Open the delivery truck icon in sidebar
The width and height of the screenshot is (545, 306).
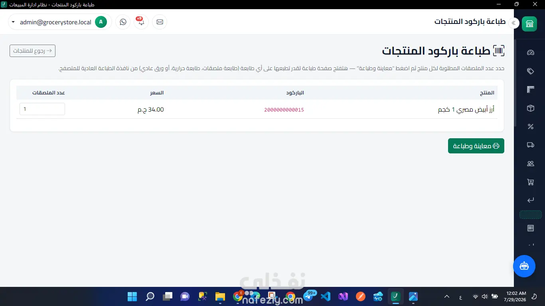[x=530, y=145]
